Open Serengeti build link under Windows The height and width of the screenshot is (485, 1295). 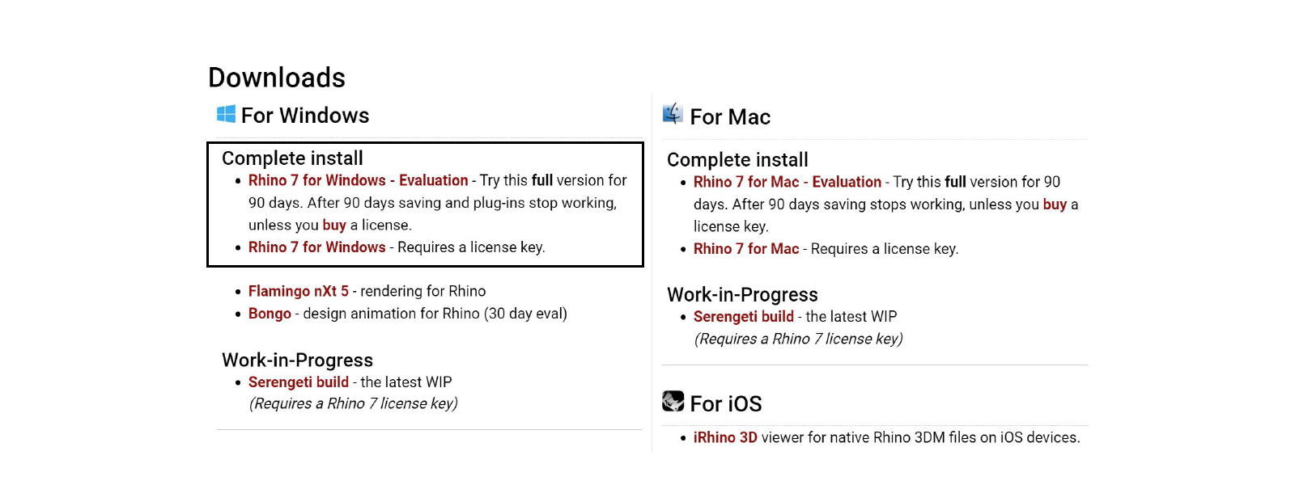298,382
